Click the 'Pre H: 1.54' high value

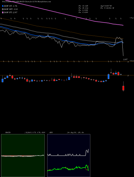click(x=83, y=8)
